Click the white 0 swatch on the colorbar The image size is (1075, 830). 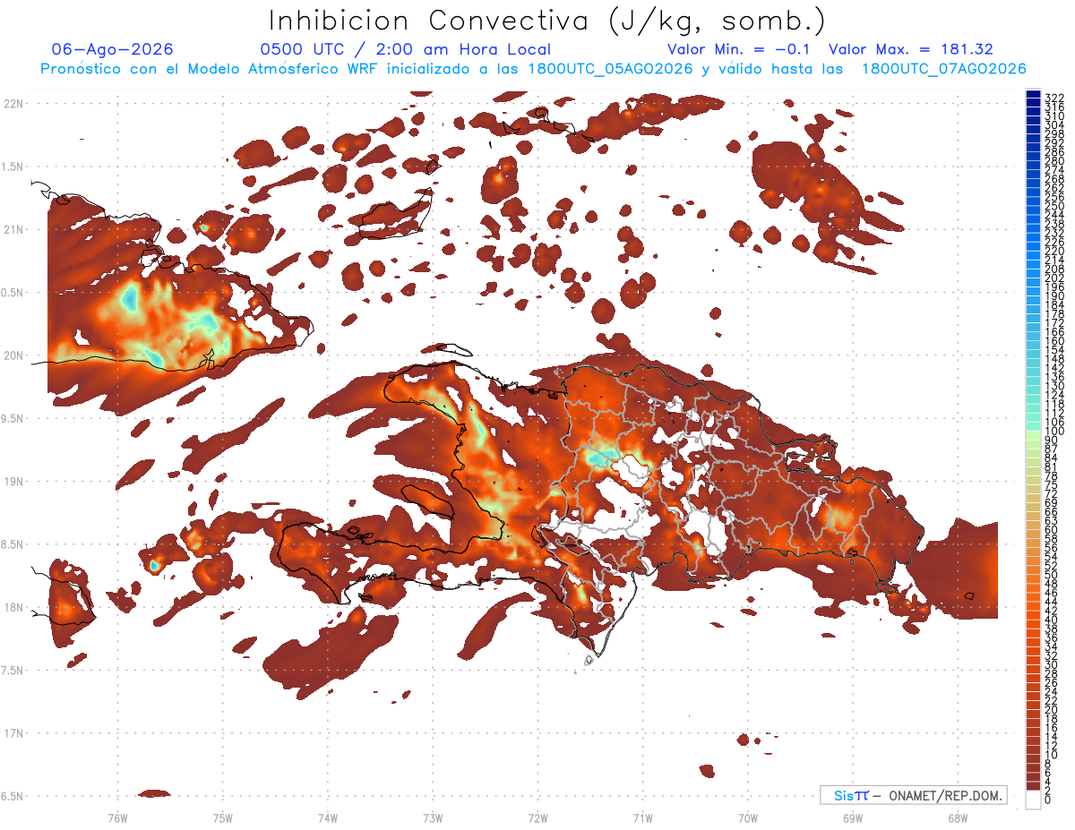[x=1033, y=799]
